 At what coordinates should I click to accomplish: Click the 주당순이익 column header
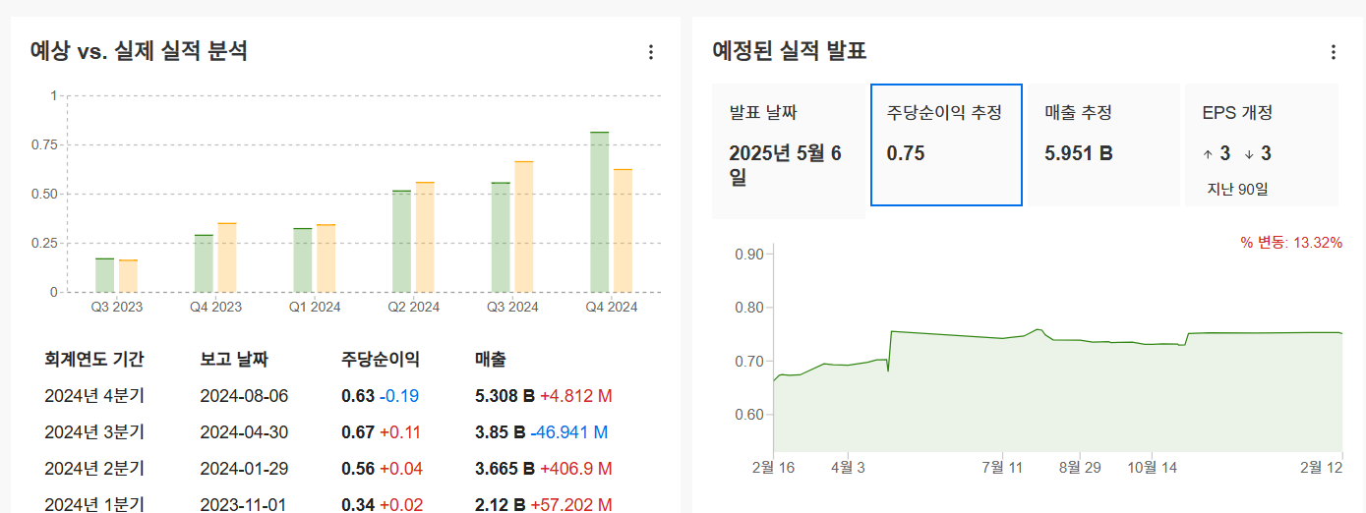tap(381, 359)
